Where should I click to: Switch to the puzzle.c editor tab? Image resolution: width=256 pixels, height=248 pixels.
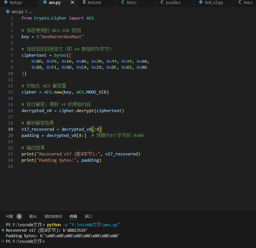(173, 3)
